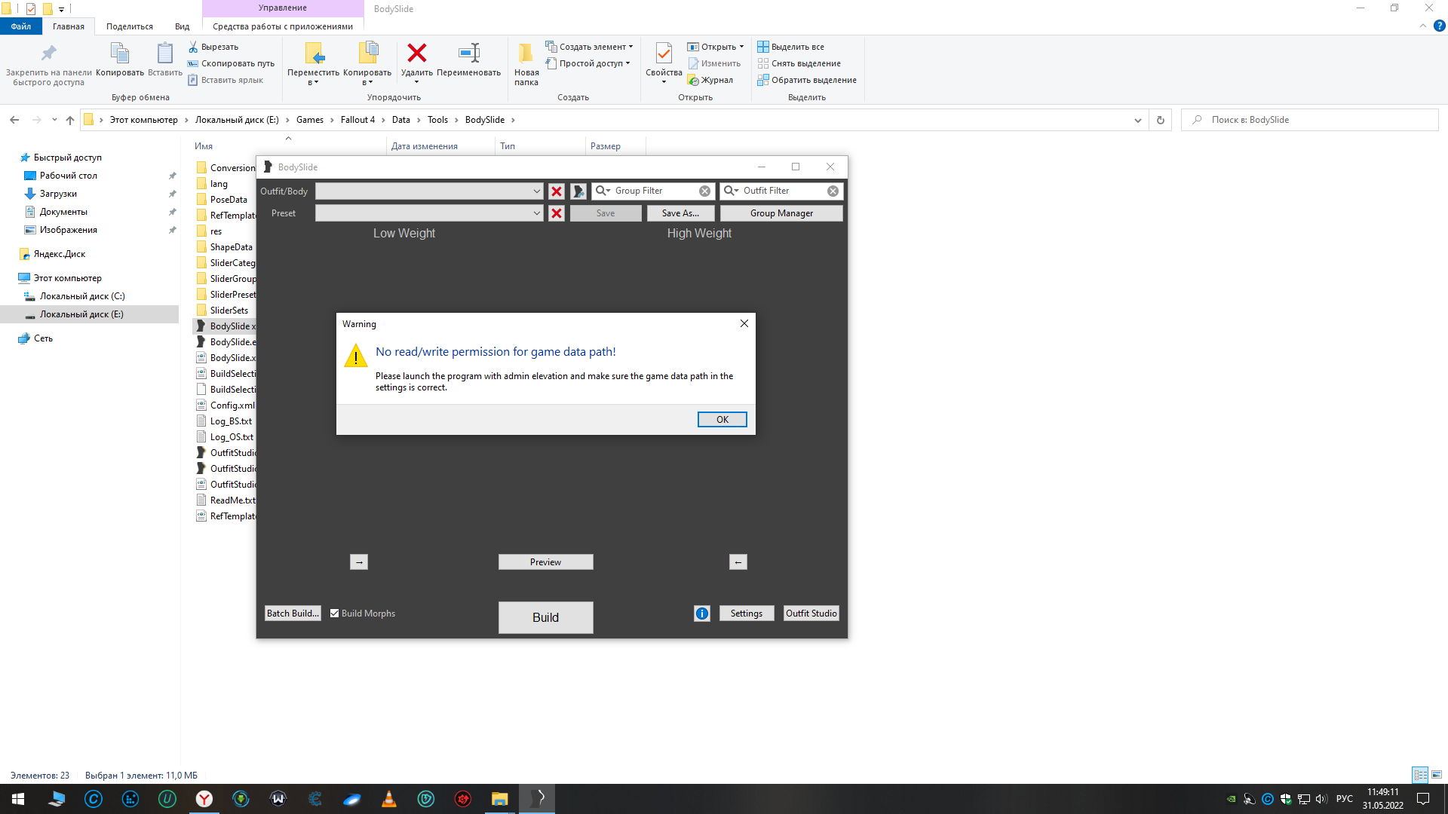Click the left-arrow button under High Weight

[x=738, y=562]
